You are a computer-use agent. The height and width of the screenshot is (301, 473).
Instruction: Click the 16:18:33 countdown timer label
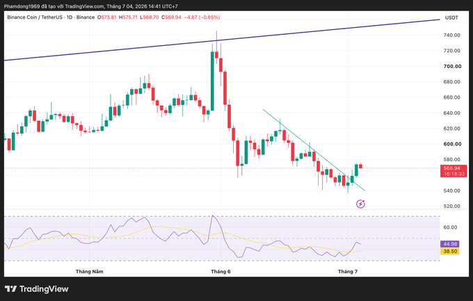click(x=454, y=174)
